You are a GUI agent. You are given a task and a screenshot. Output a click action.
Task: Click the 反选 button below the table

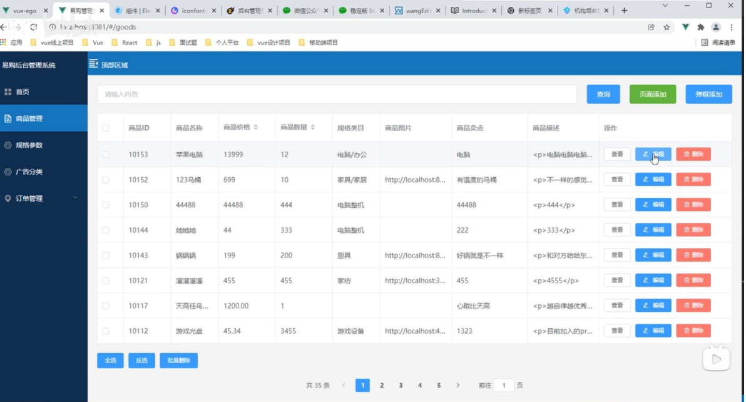coord(142,361)
